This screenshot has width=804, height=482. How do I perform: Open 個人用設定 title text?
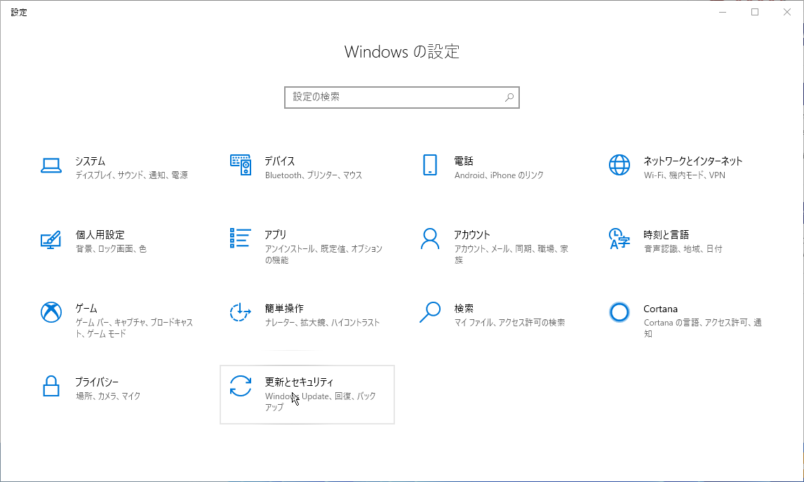point(100,235)
